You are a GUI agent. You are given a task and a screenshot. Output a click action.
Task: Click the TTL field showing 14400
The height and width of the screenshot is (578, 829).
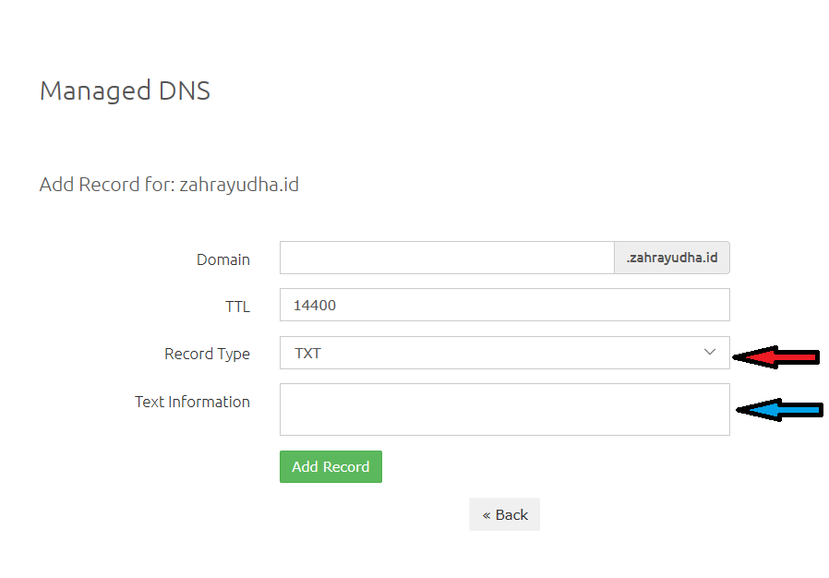click(x=504, y=305)
